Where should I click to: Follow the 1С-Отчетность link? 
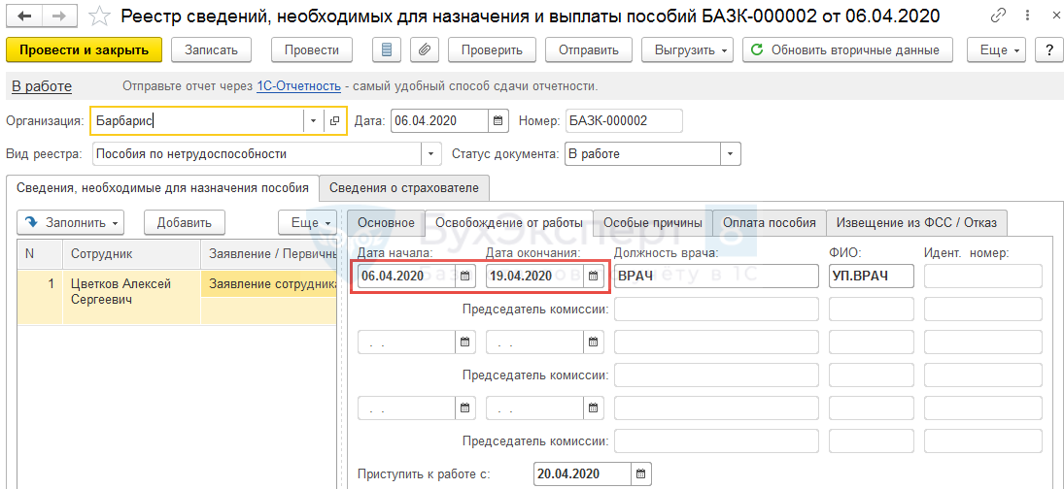point(298,86)
